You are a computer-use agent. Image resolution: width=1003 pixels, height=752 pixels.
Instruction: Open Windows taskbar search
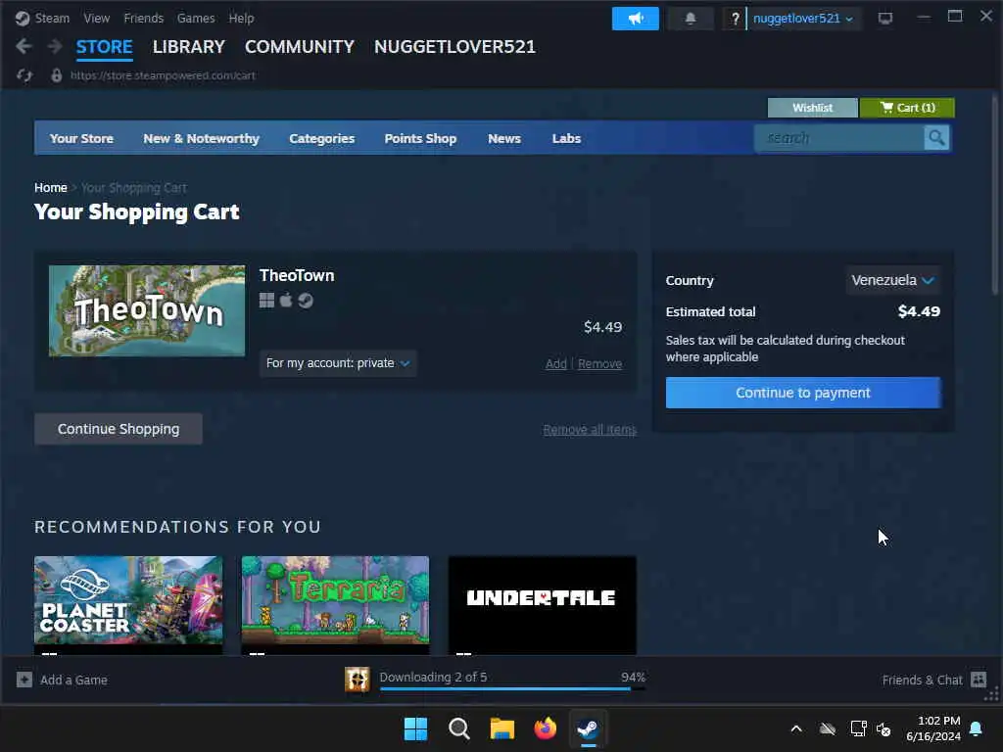pos(459,728)
